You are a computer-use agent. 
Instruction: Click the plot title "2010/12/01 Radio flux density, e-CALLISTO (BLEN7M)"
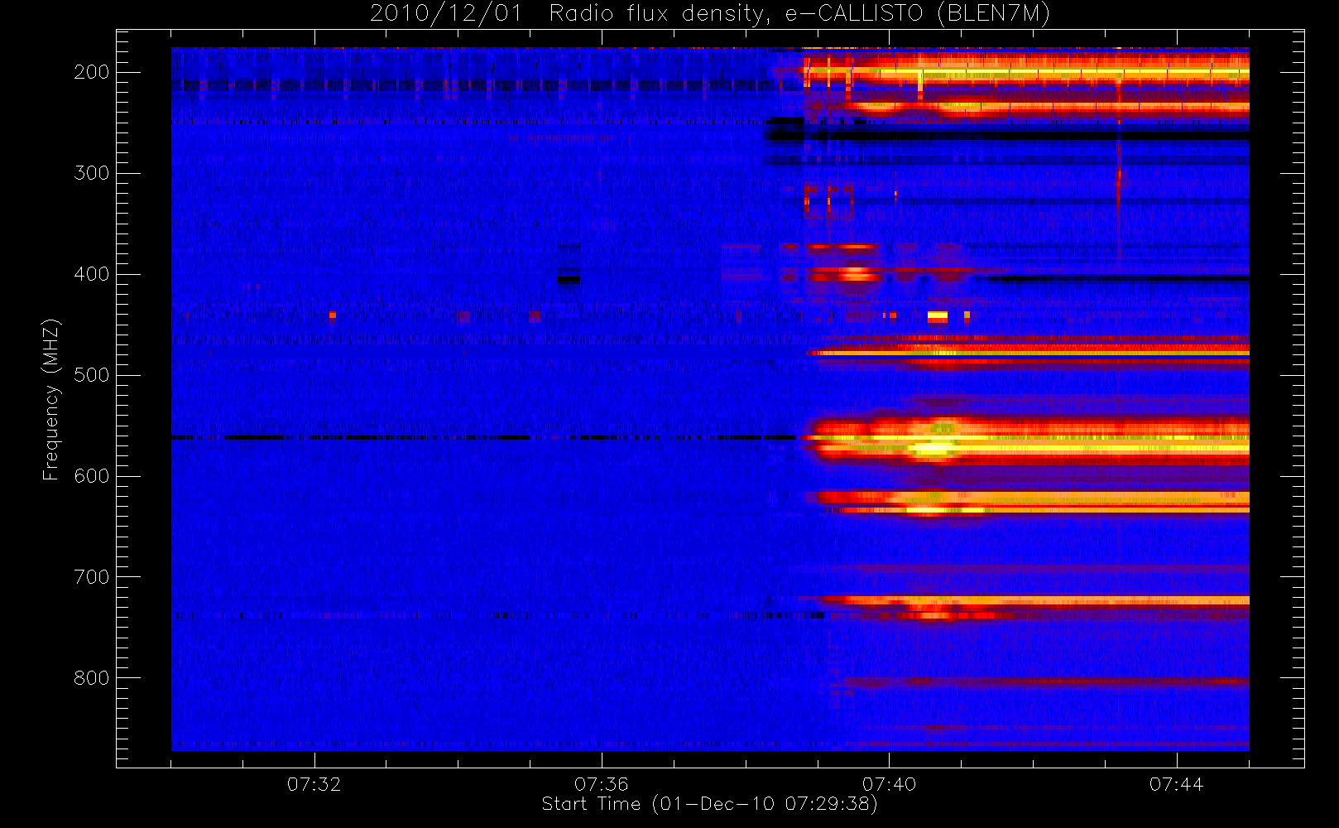tap(710, 14)
